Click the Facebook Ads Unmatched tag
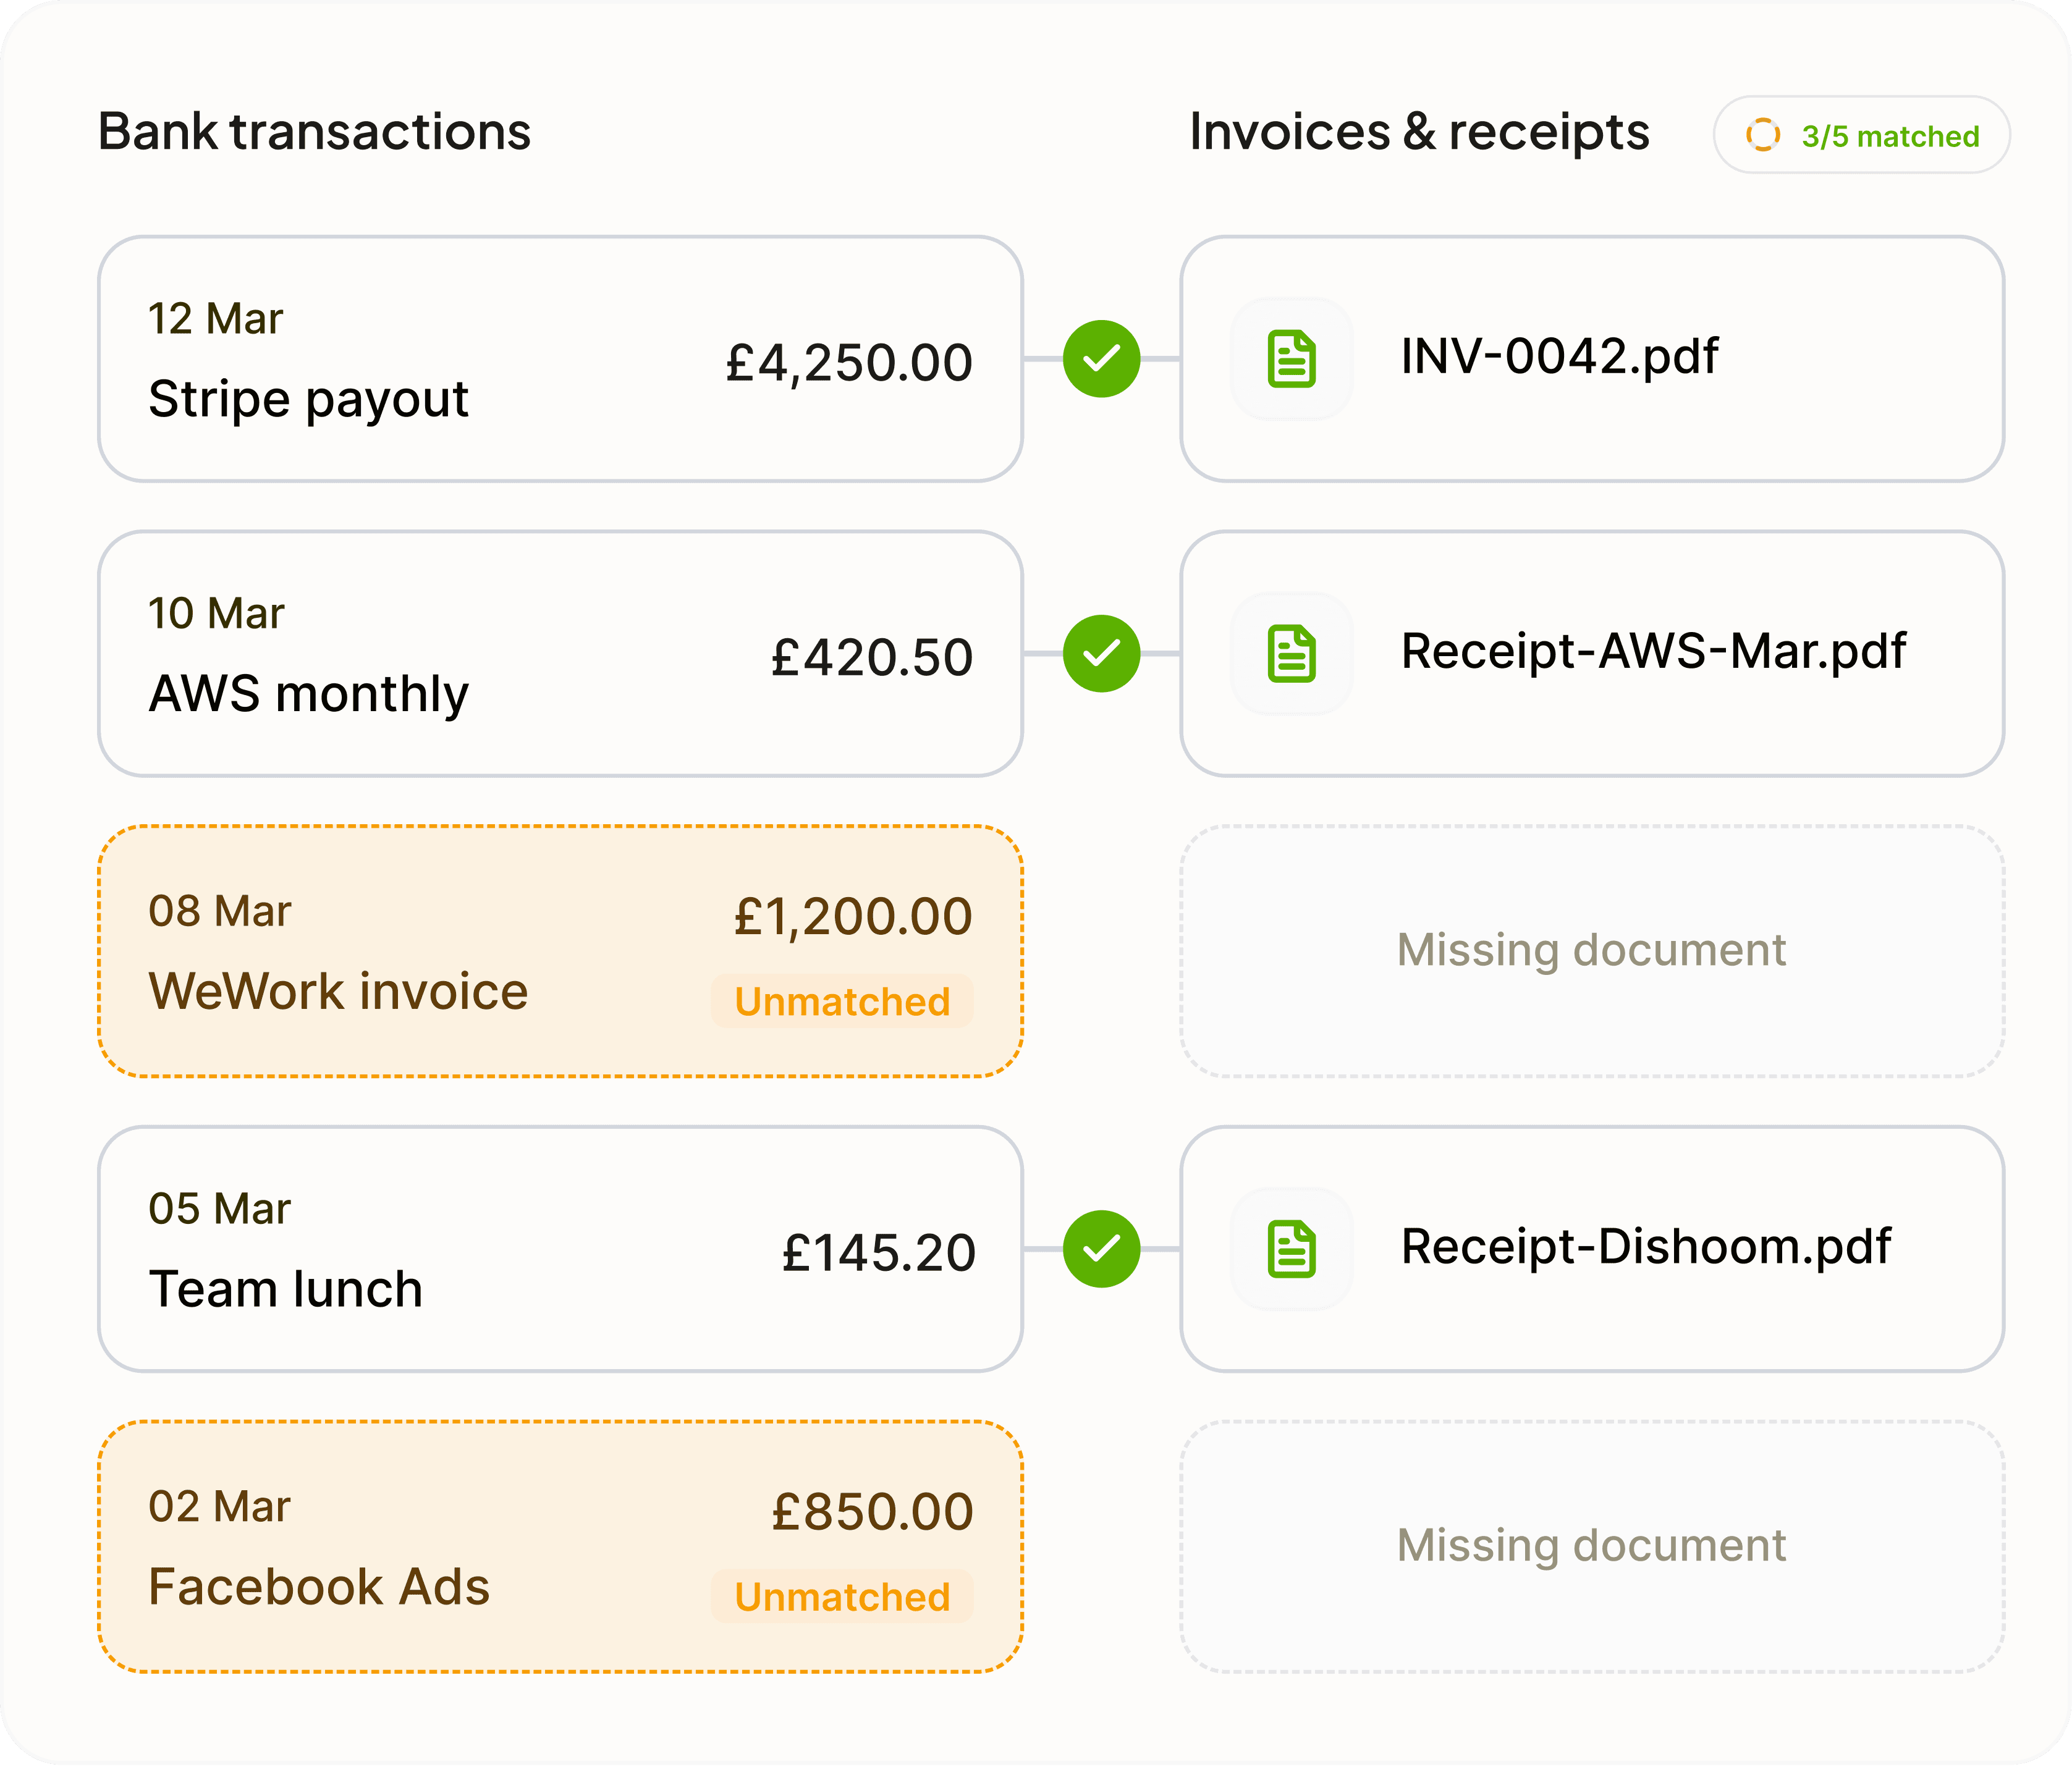 [842, 1597]
